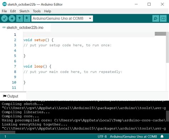Click the notification bell in status bar
The width and height of the screenshot is (169, 139).
[x=162, y=137]
